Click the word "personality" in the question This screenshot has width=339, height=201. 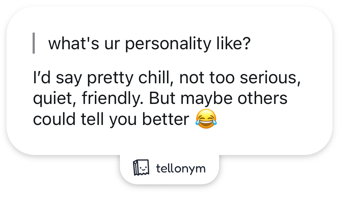click(168, 43)
